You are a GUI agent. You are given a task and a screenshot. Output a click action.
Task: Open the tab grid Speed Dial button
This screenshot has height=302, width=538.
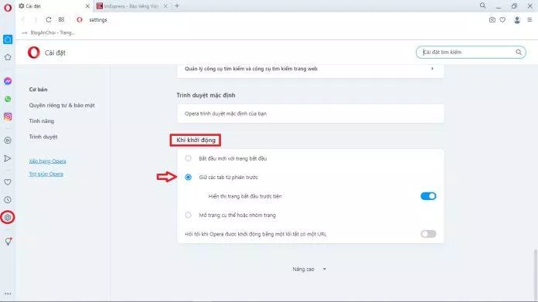pos(61,19)
